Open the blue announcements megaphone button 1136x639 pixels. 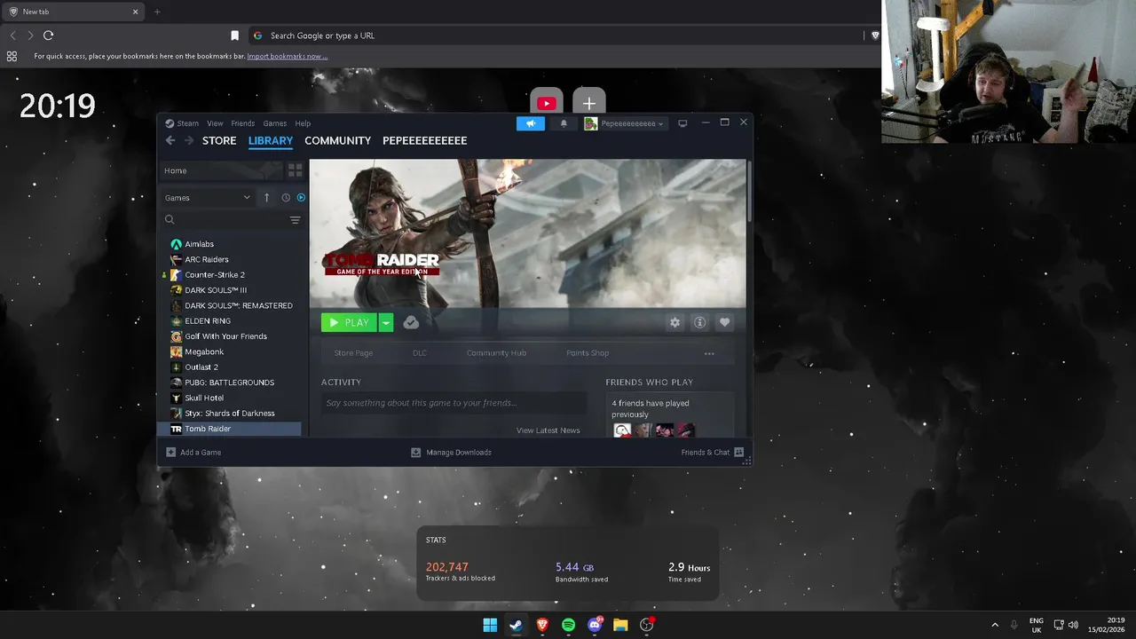coord(531,123)
